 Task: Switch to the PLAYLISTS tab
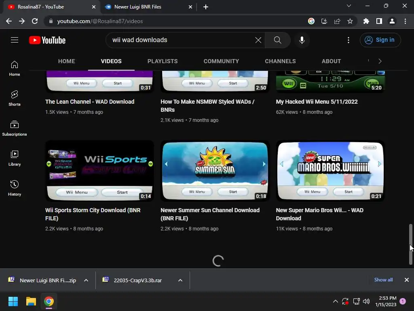pyautogui.click(x=163, y=61)
